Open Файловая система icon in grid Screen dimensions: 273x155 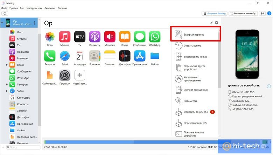50,75
